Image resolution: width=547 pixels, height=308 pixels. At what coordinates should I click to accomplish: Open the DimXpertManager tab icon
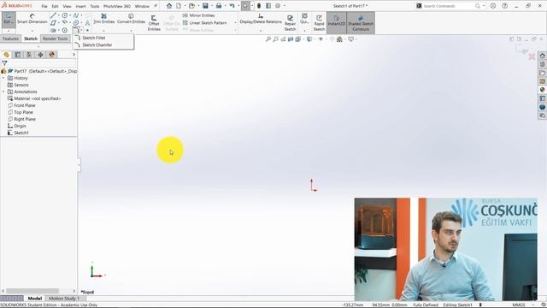pos(40,55)
